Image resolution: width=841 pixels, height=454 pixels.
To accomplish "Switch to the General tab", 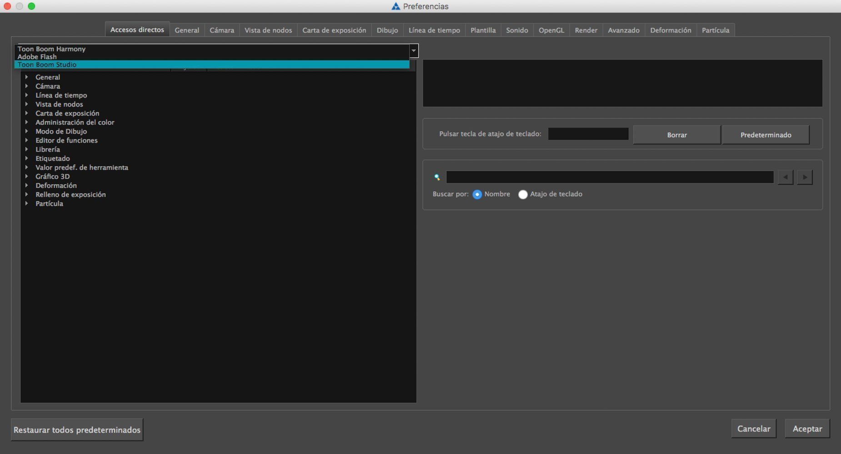I will pos(187,30).
